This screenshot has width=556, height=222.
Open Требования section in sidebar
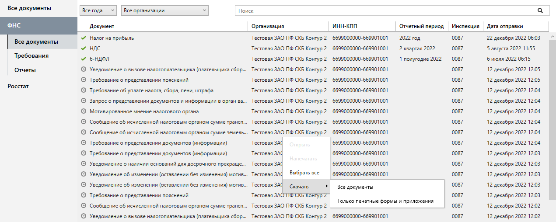pyautogui.click(x=31, y=56)
